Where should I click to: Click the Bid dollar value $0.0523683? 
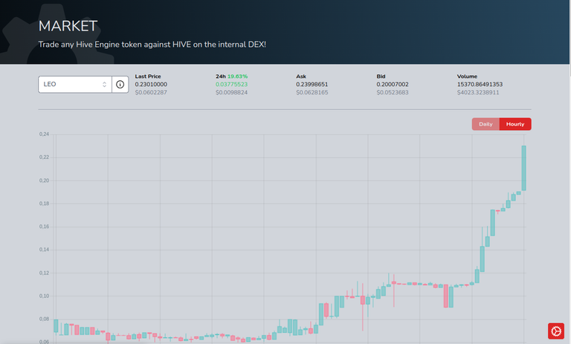point(393,92)
